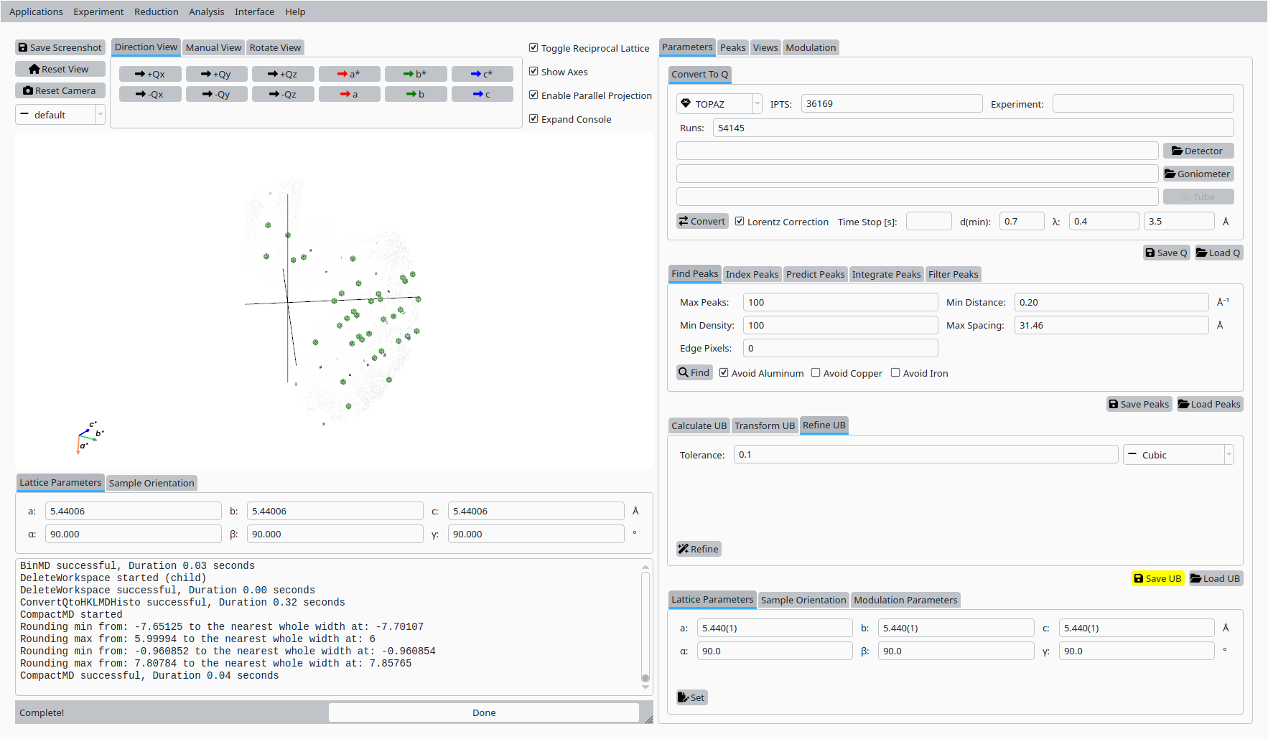Expand the Cubic lattice type dropdown
The height and width of the screenshot is (739, 1268).
click(x=1178, y=455)
